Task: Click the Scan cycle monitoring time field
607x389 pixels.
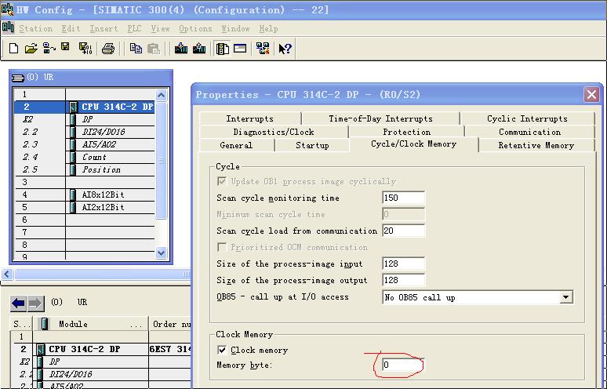Action: coord(403,198)
